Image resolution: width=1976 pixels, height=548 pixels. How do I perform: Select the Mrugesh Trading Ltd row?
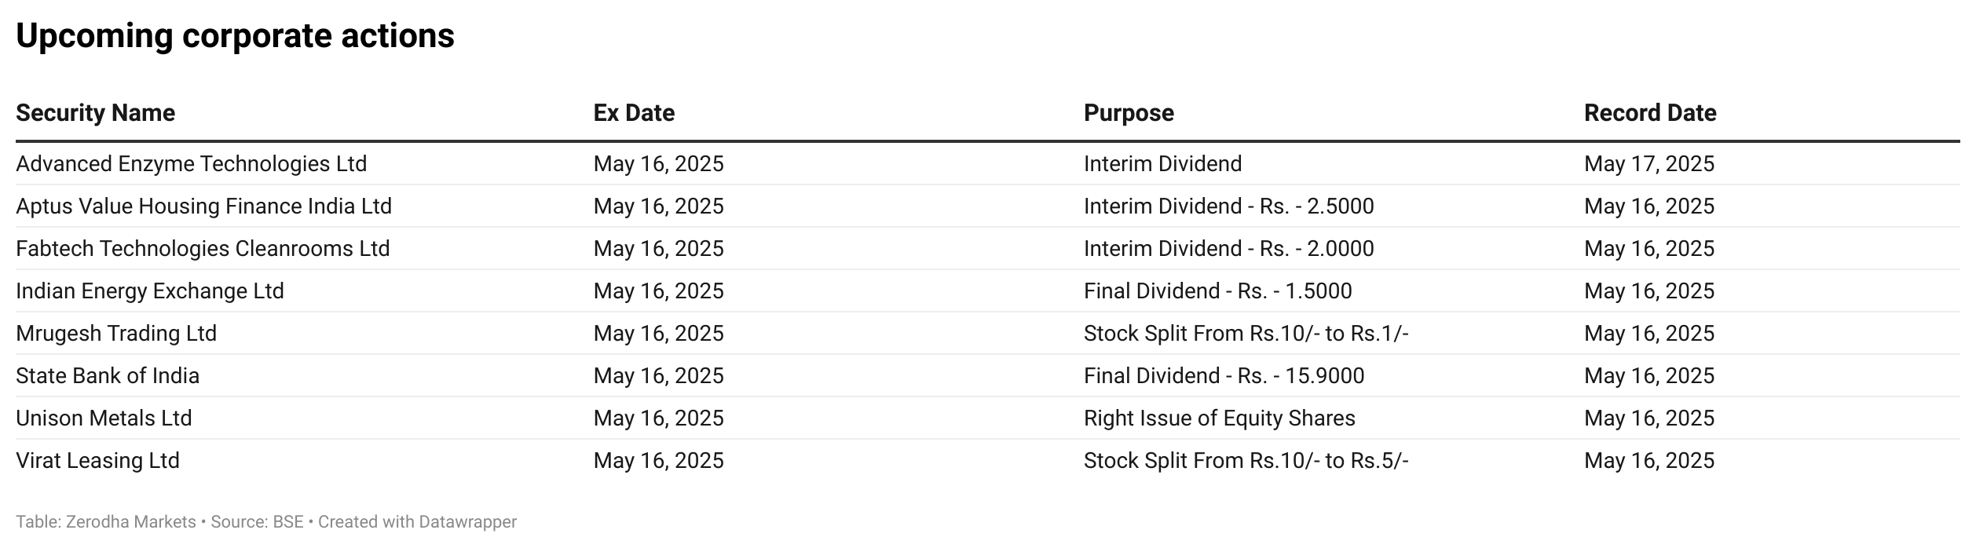point(116,334)
